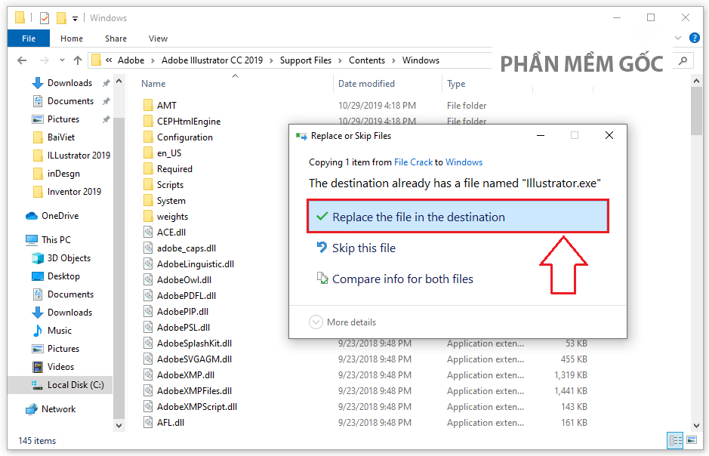Click the OneDrive cloud icon in sidebar

(32, 216)
